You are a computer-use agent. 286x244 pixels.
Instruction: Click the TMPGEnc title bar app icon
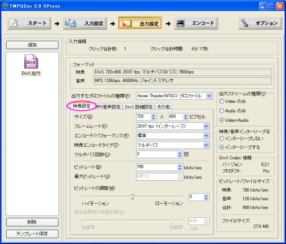click(5, 5)
